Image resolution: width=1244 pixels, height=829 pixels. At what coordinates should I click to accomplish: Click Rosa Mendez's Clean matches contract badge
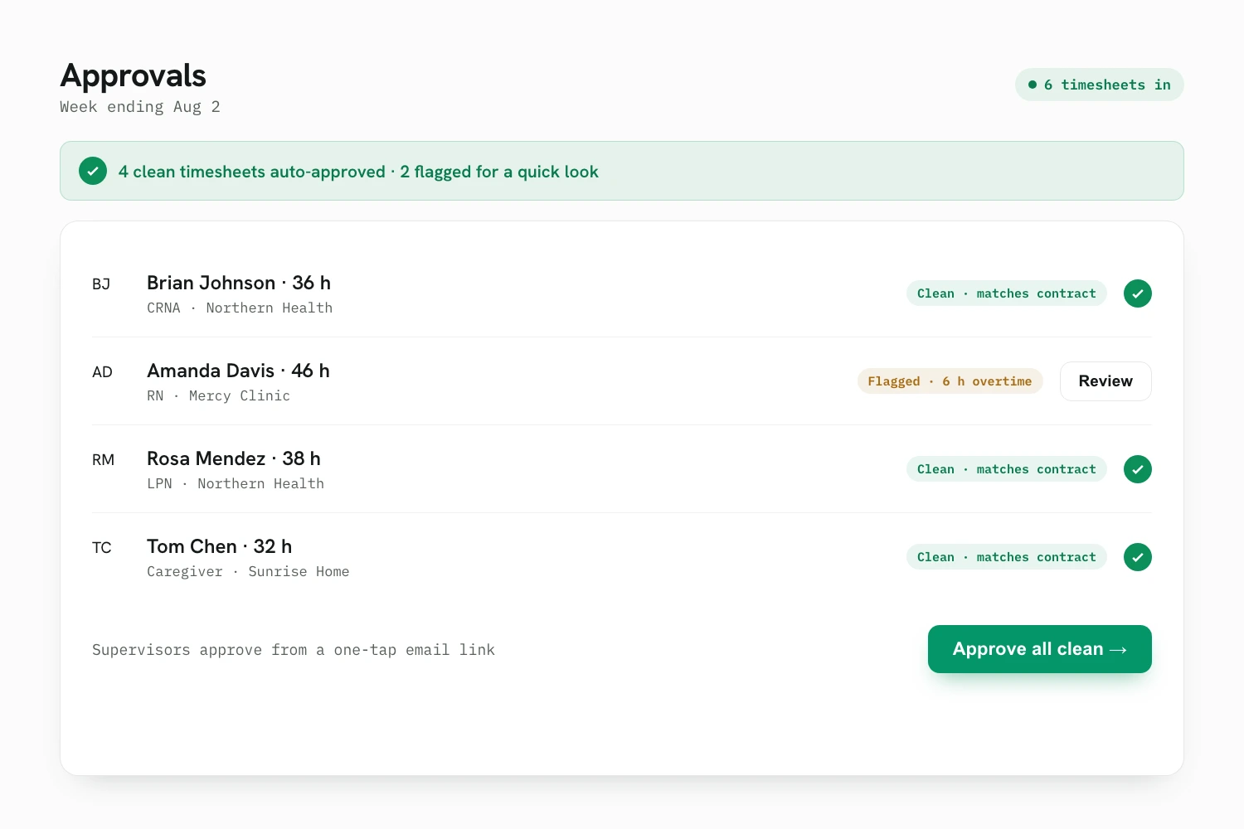[1007, 469]
